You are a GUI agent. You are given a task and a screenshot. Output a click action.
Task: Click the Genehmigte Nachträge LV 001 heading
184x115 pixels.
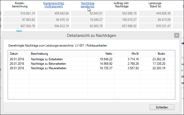coord(58,46)
